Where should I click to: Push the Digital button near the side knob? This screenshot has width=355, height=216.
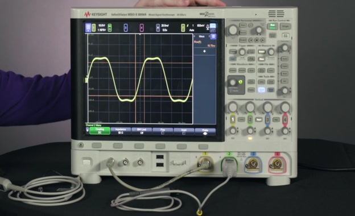click(284, 66)
